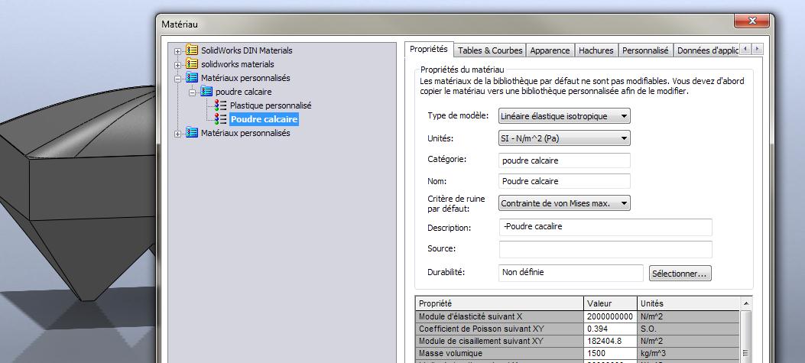The width and height of the screenshot is (805, 363).
Task: Click the S.O. units cell
Action: tap(688, 329)
